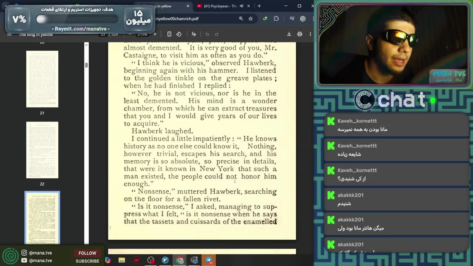
Task: Click the SUBSCRIBE button on the overlay
Action: (x=88, y=261)
